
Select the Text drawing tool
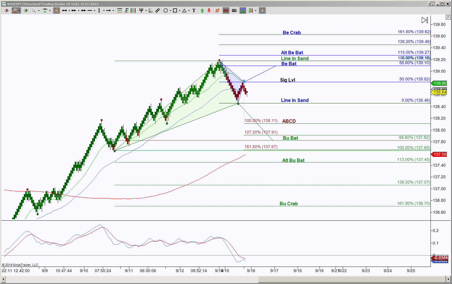coord(193,10)
